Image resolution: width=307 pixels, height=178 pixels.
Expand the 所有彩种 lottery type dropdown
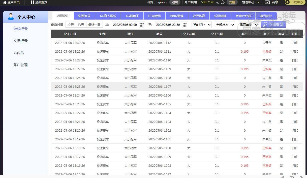[202, 25]
